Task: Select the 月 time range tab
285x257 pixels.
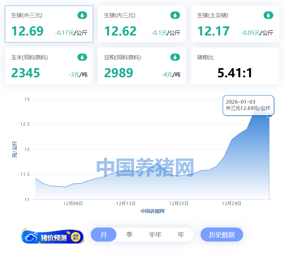Action: pos(103,235)
